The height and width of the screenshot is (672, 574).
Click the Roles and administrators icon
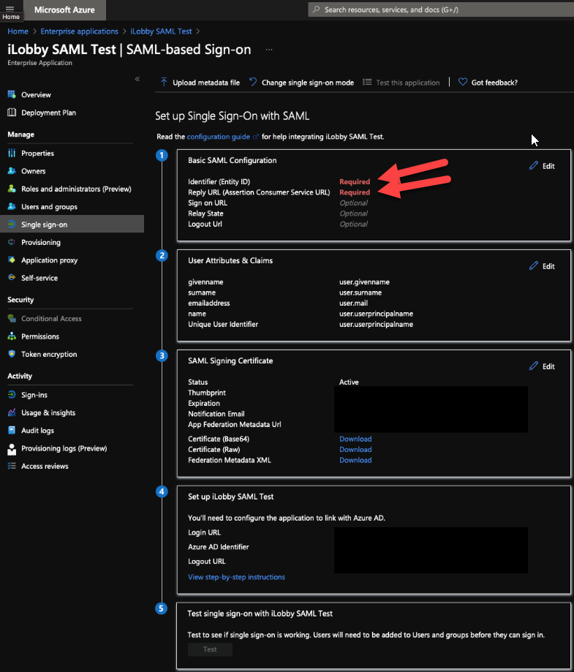[x=12, y=189]
